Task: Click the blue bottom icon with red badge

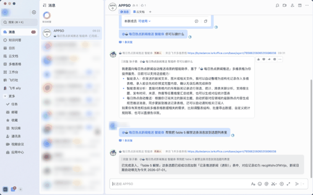Action: click(13, 189)
